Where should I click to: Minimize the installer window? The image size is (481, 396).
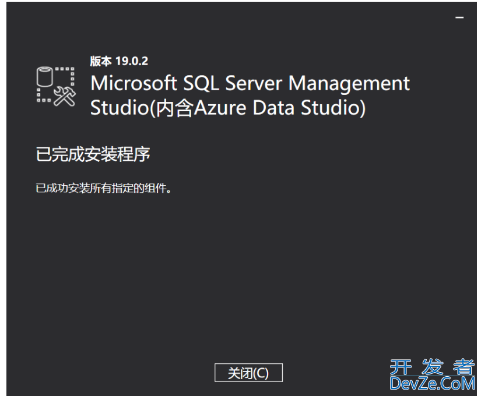point(459,17)
